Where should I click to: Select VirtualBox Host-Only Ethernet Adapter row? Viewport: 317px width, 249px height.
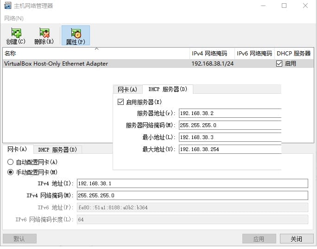(93, 64)
